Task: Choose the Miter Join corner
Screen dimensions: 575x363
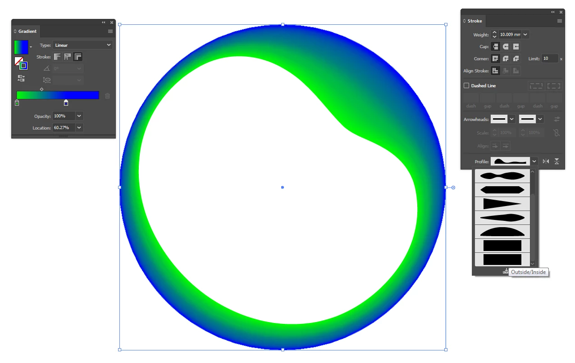Action: [495, 58]
